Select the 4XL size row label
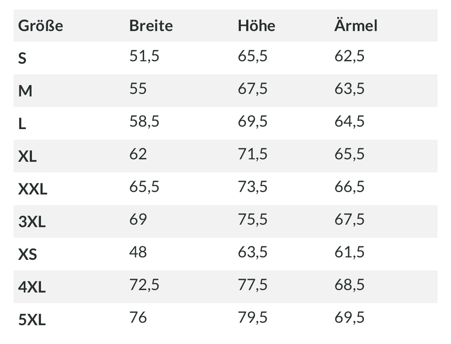 (32, 287)
